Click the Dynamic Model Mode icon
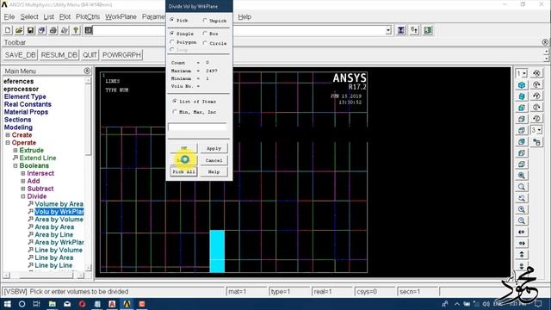The height and width of the screenshot is (310, 551). point(536,142)
